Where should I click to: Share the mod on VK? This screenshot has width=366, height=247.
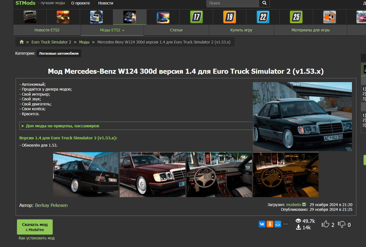pyautogui.click(x=262, y=224)
